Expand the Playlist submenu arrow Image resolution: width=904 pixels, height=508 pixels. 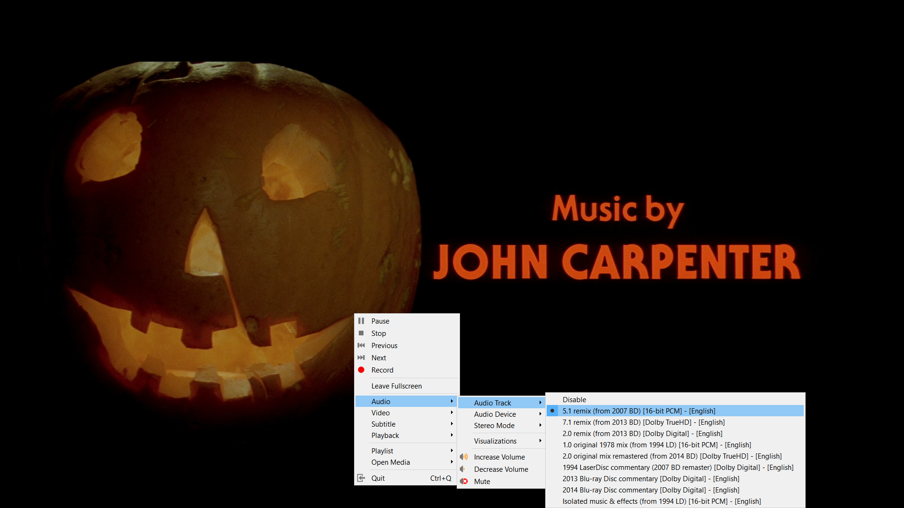point(452,451)
